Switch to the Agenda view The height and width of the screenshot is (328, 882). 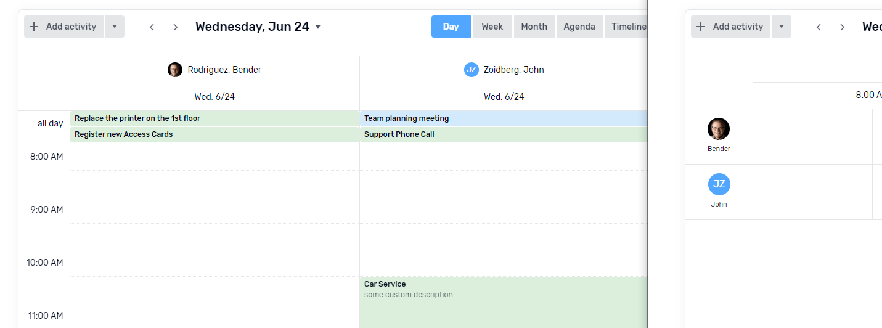pyautogui.click(x=579, y=27)
